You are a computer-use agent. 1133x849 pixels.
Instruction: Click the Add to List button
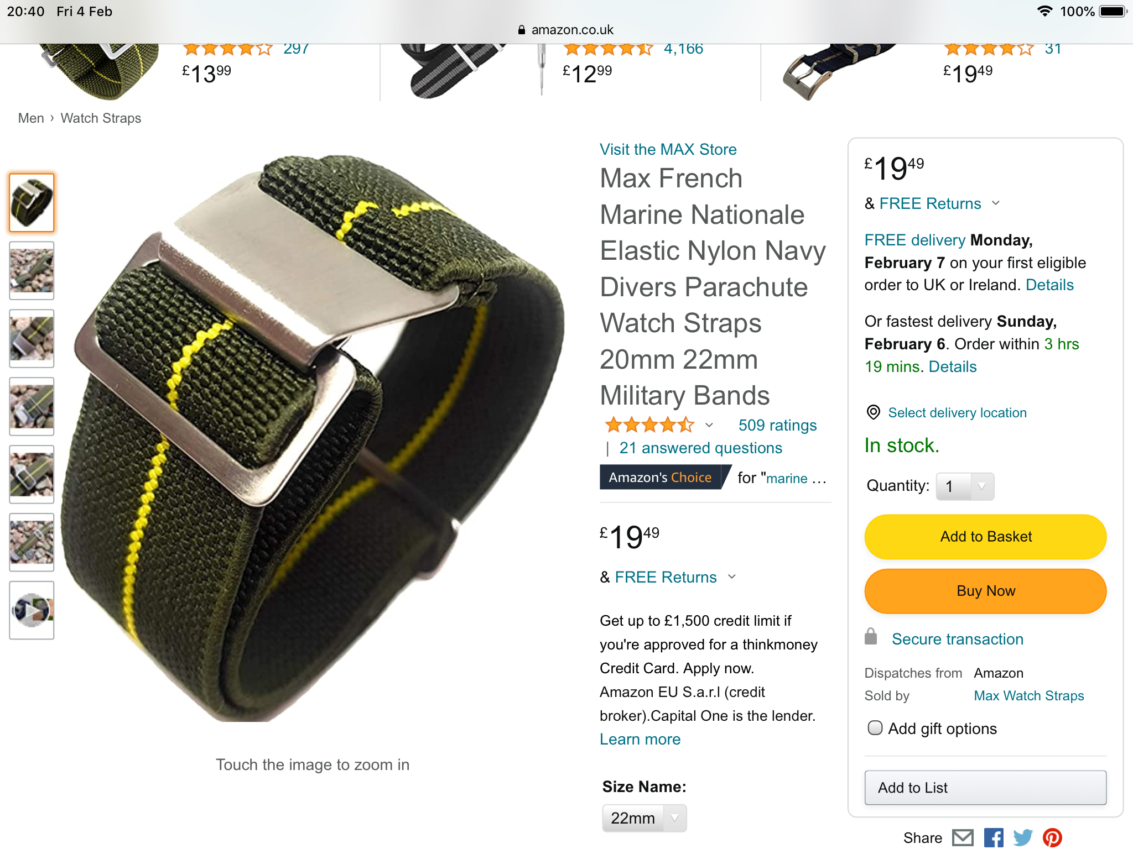pyautogui.click(x=985, y=788)
